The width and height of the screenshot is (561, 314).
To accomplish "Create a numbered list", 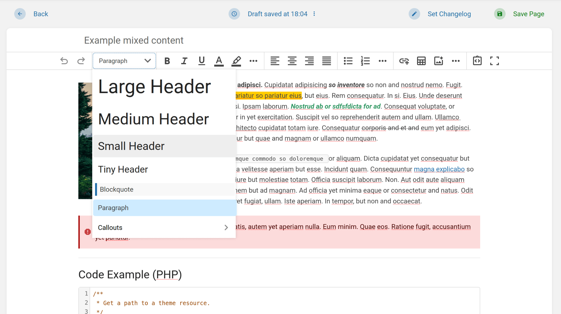I will click(x=365, y=61).
